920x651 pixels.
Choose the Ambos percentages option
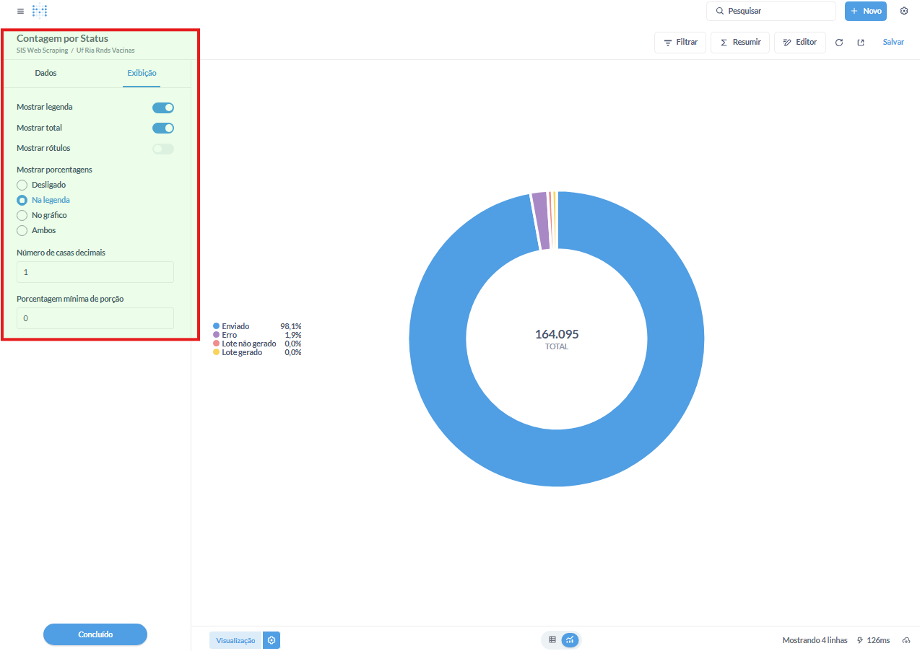22,230
